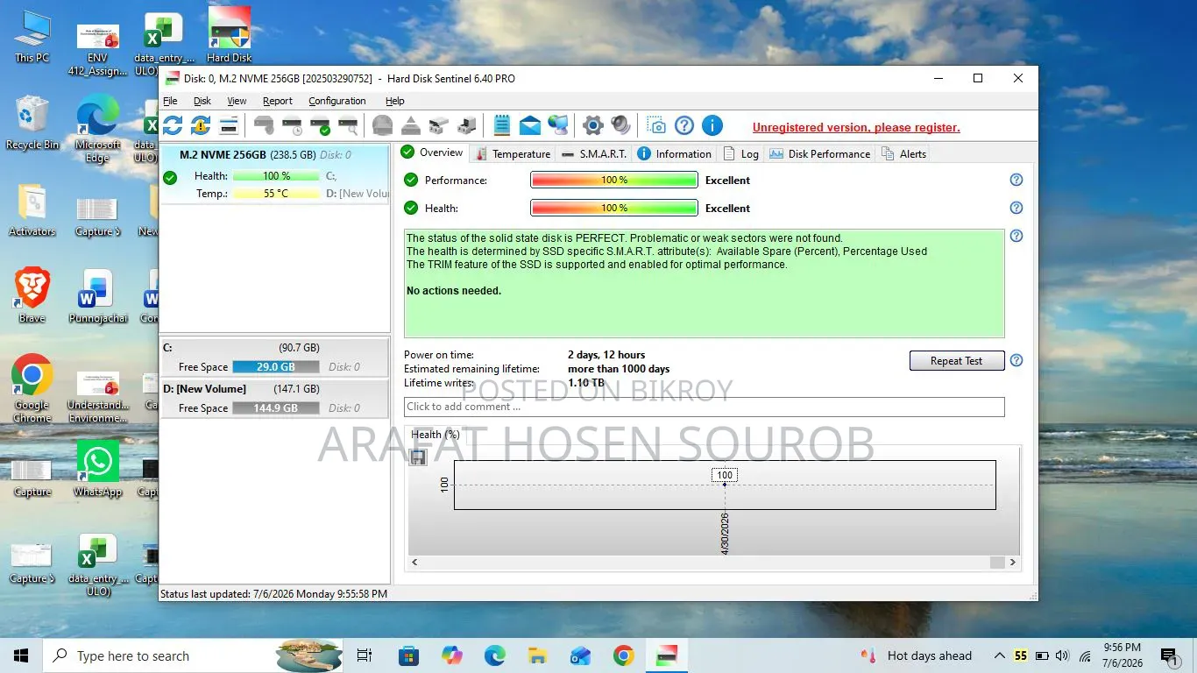Screen dimensions: 1197x673
Task: Open This PC desktop icon
Action: tap(32, 36)
